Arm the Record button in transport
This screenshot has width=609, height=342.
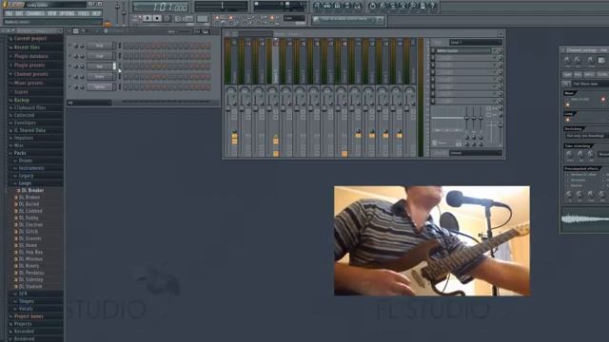pyautogui.click(x=167, y=18)
